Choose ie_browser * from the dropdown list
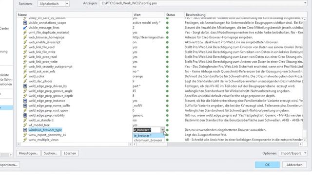 click(x=148, y=136)
